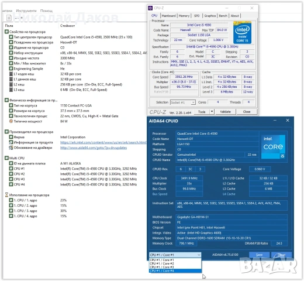Click the driver update icon
The width and height of the screenshot is (304, 281).
click(x=11, y=148)
